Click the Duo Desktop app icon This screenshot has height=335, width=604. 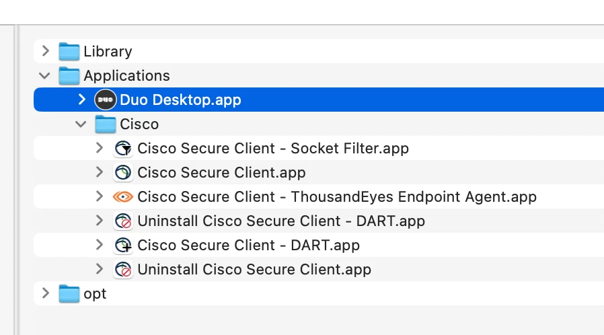(105, 100)
